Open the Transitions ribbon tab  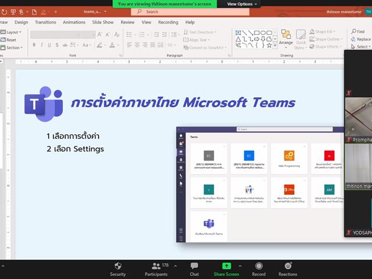(45, 22)
